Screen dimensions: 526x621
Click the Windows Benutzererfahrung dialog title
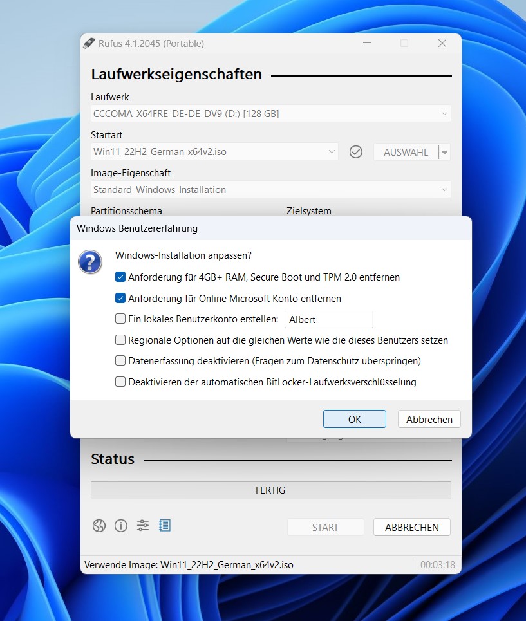tap(137, 228)
